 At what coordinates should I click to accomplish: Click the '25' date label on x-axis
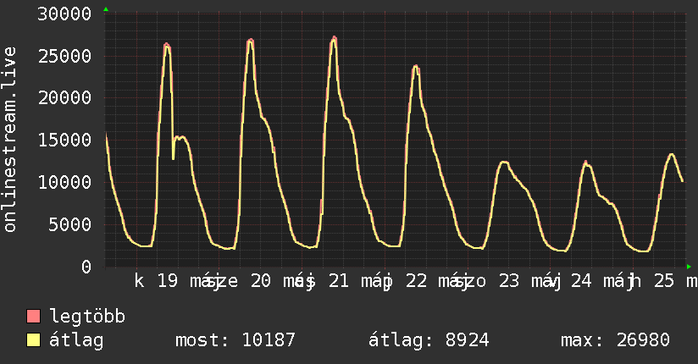(x=664, y=281)
